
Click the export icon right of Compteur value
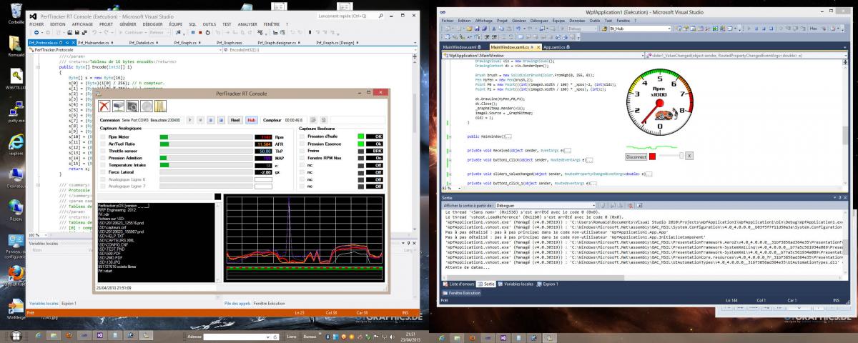click(x=312, y=120)
